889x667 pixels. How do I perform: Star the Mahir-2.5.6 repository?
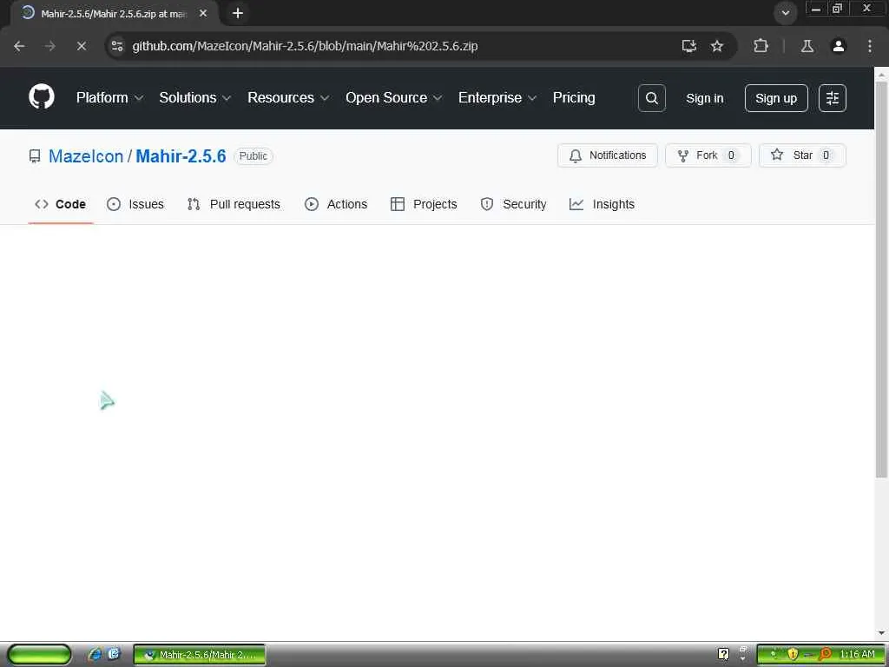802,155
